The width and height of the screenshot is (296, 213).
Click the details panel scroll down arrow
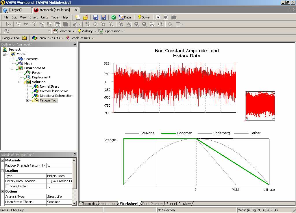point(74,203)
